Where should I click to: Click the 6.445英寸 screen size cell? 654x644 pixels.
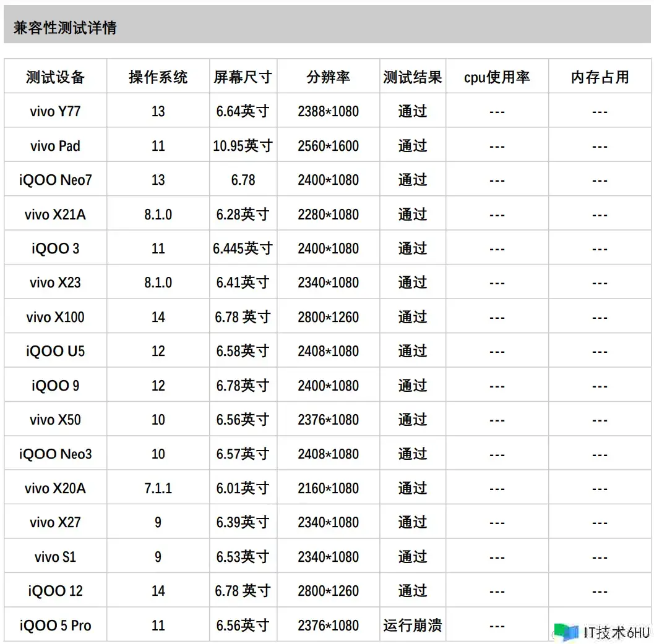pos(243,249)
